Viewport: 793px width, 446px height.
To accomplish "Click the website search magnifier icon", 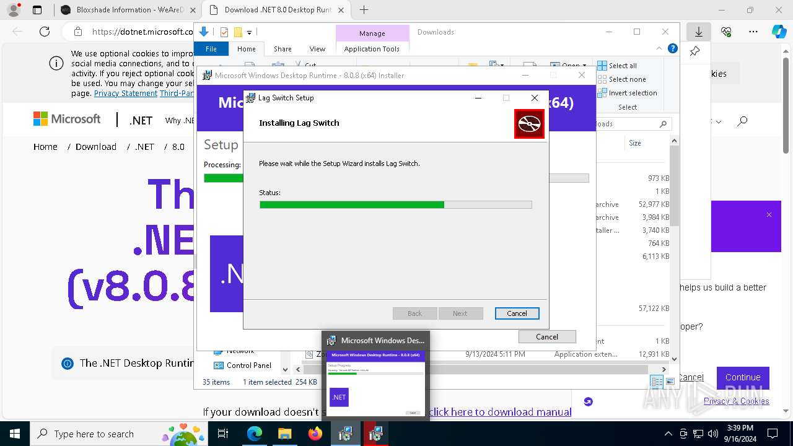I will pos(742,121).
